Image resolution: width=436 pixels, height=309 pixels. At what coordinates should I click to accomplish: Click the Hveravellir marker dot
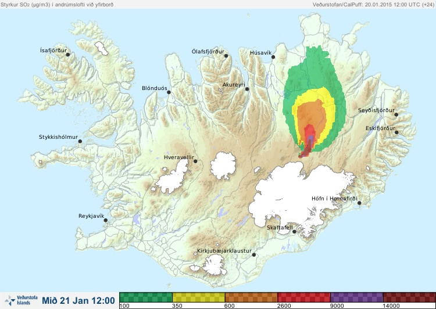click(x=195, y=161)
